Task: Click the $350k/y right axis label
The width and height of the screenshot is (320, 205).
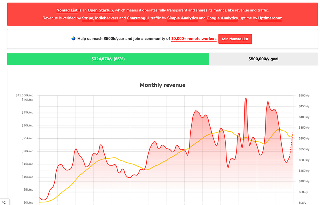Action: point(304,128)
